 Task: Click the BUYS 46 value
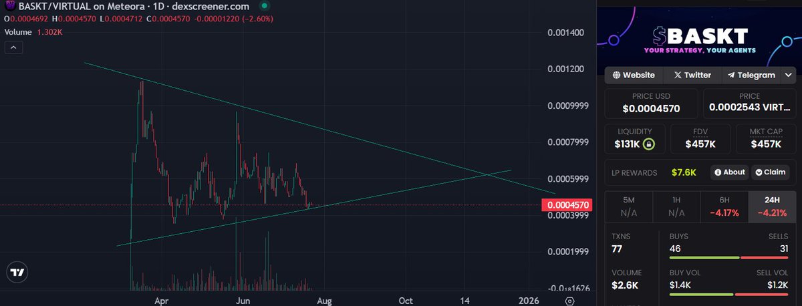676,249
